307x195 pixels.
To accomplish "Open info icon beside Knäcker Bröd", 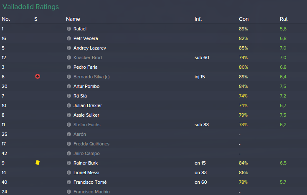I will [69, 57].
